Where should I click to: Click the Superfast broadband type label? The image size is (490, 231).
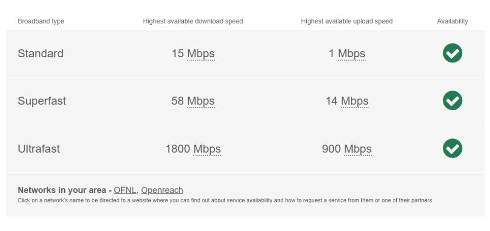42,101
